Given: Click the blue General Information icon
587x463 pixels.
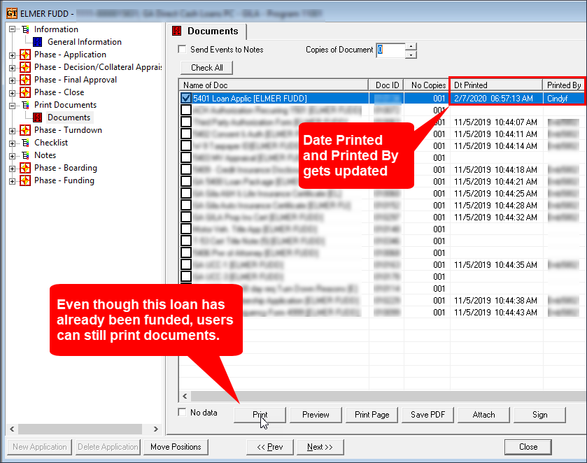Looking at the screenshot, I should pyautogui.click(x=39, y=41).
